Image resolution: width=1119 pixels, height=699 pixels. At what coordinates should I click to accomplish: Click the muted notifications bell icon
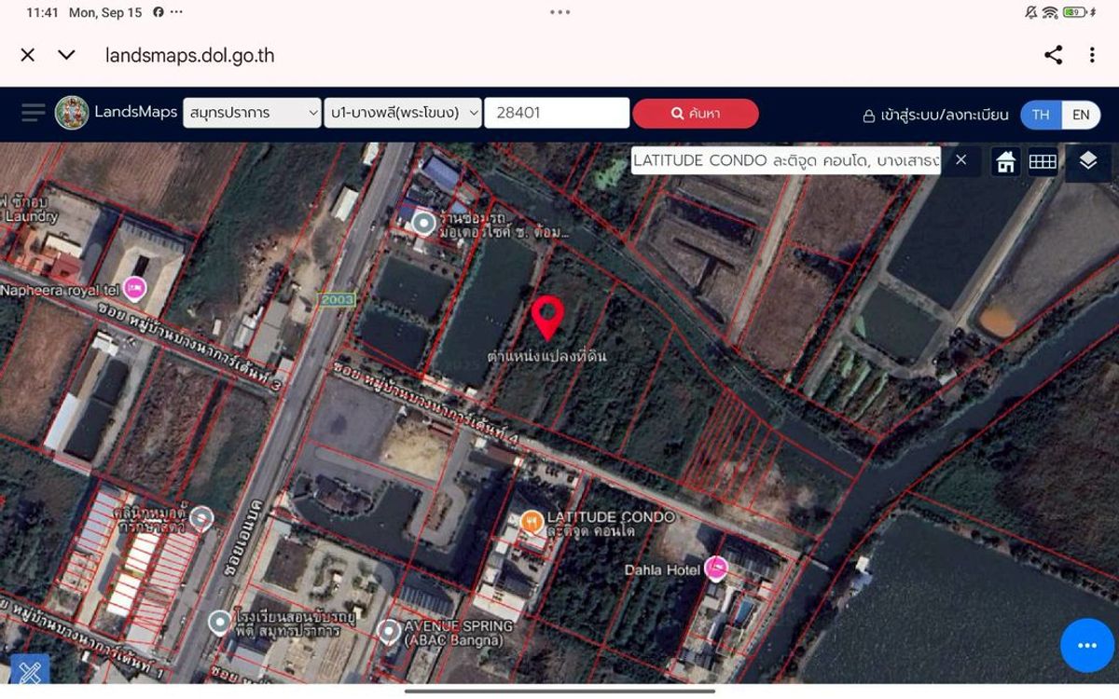(1030, 13)
